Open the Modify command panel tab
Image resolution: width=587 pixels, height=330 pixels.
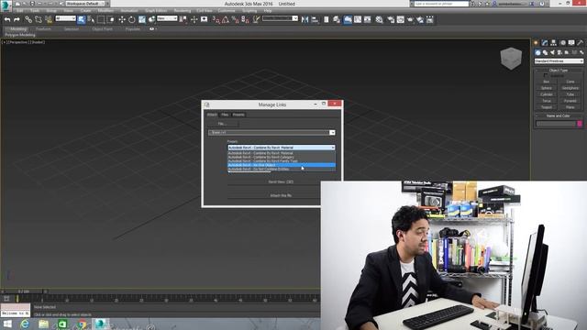click(545, 43)
